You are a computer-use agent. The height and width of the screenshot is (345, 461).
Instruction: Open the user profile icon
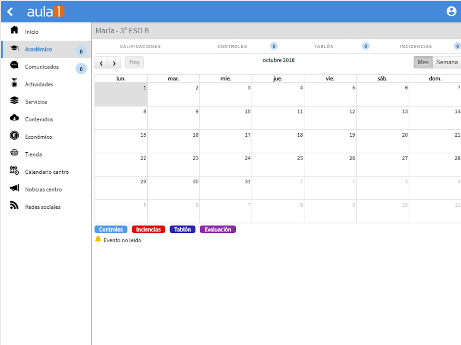tap(452, 11)
